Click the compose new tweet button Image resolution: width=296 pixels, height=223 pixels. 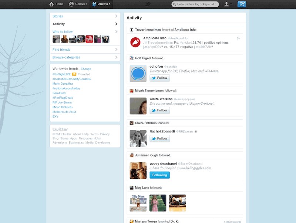[x=242, y=4]
